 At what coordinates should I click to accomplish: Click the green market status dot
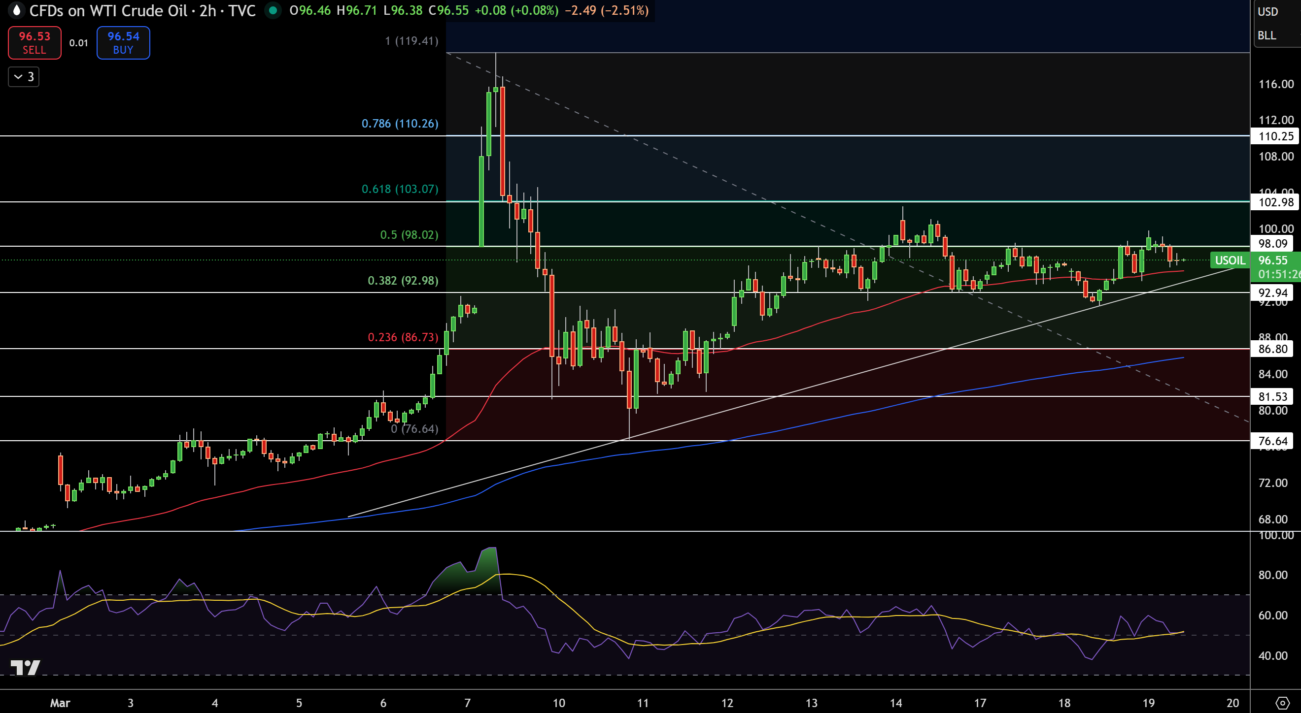point(273,11)
